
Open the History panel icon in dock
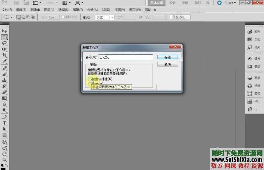[254, 109]
